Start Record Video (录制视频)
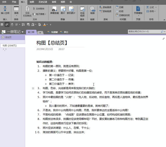This screenshot has height=147, width=166. coord(105,11)
